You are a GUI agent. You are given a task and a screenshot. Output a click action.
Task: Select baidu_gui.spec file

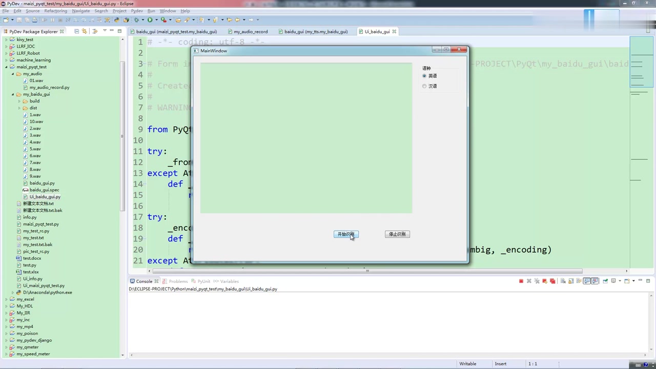pyautogui.click(x=44, y=190)
